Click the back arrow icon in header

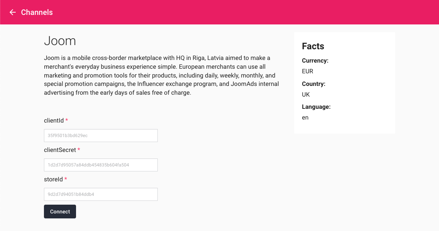pos(13,12)
